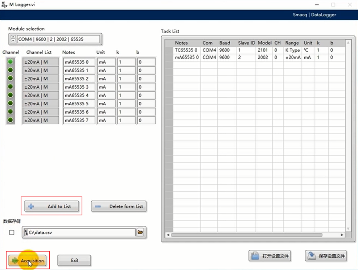Open settings file with the blue folder button
Image resolution: width=358 pixels, height=270 pixels.
(270, 256)
